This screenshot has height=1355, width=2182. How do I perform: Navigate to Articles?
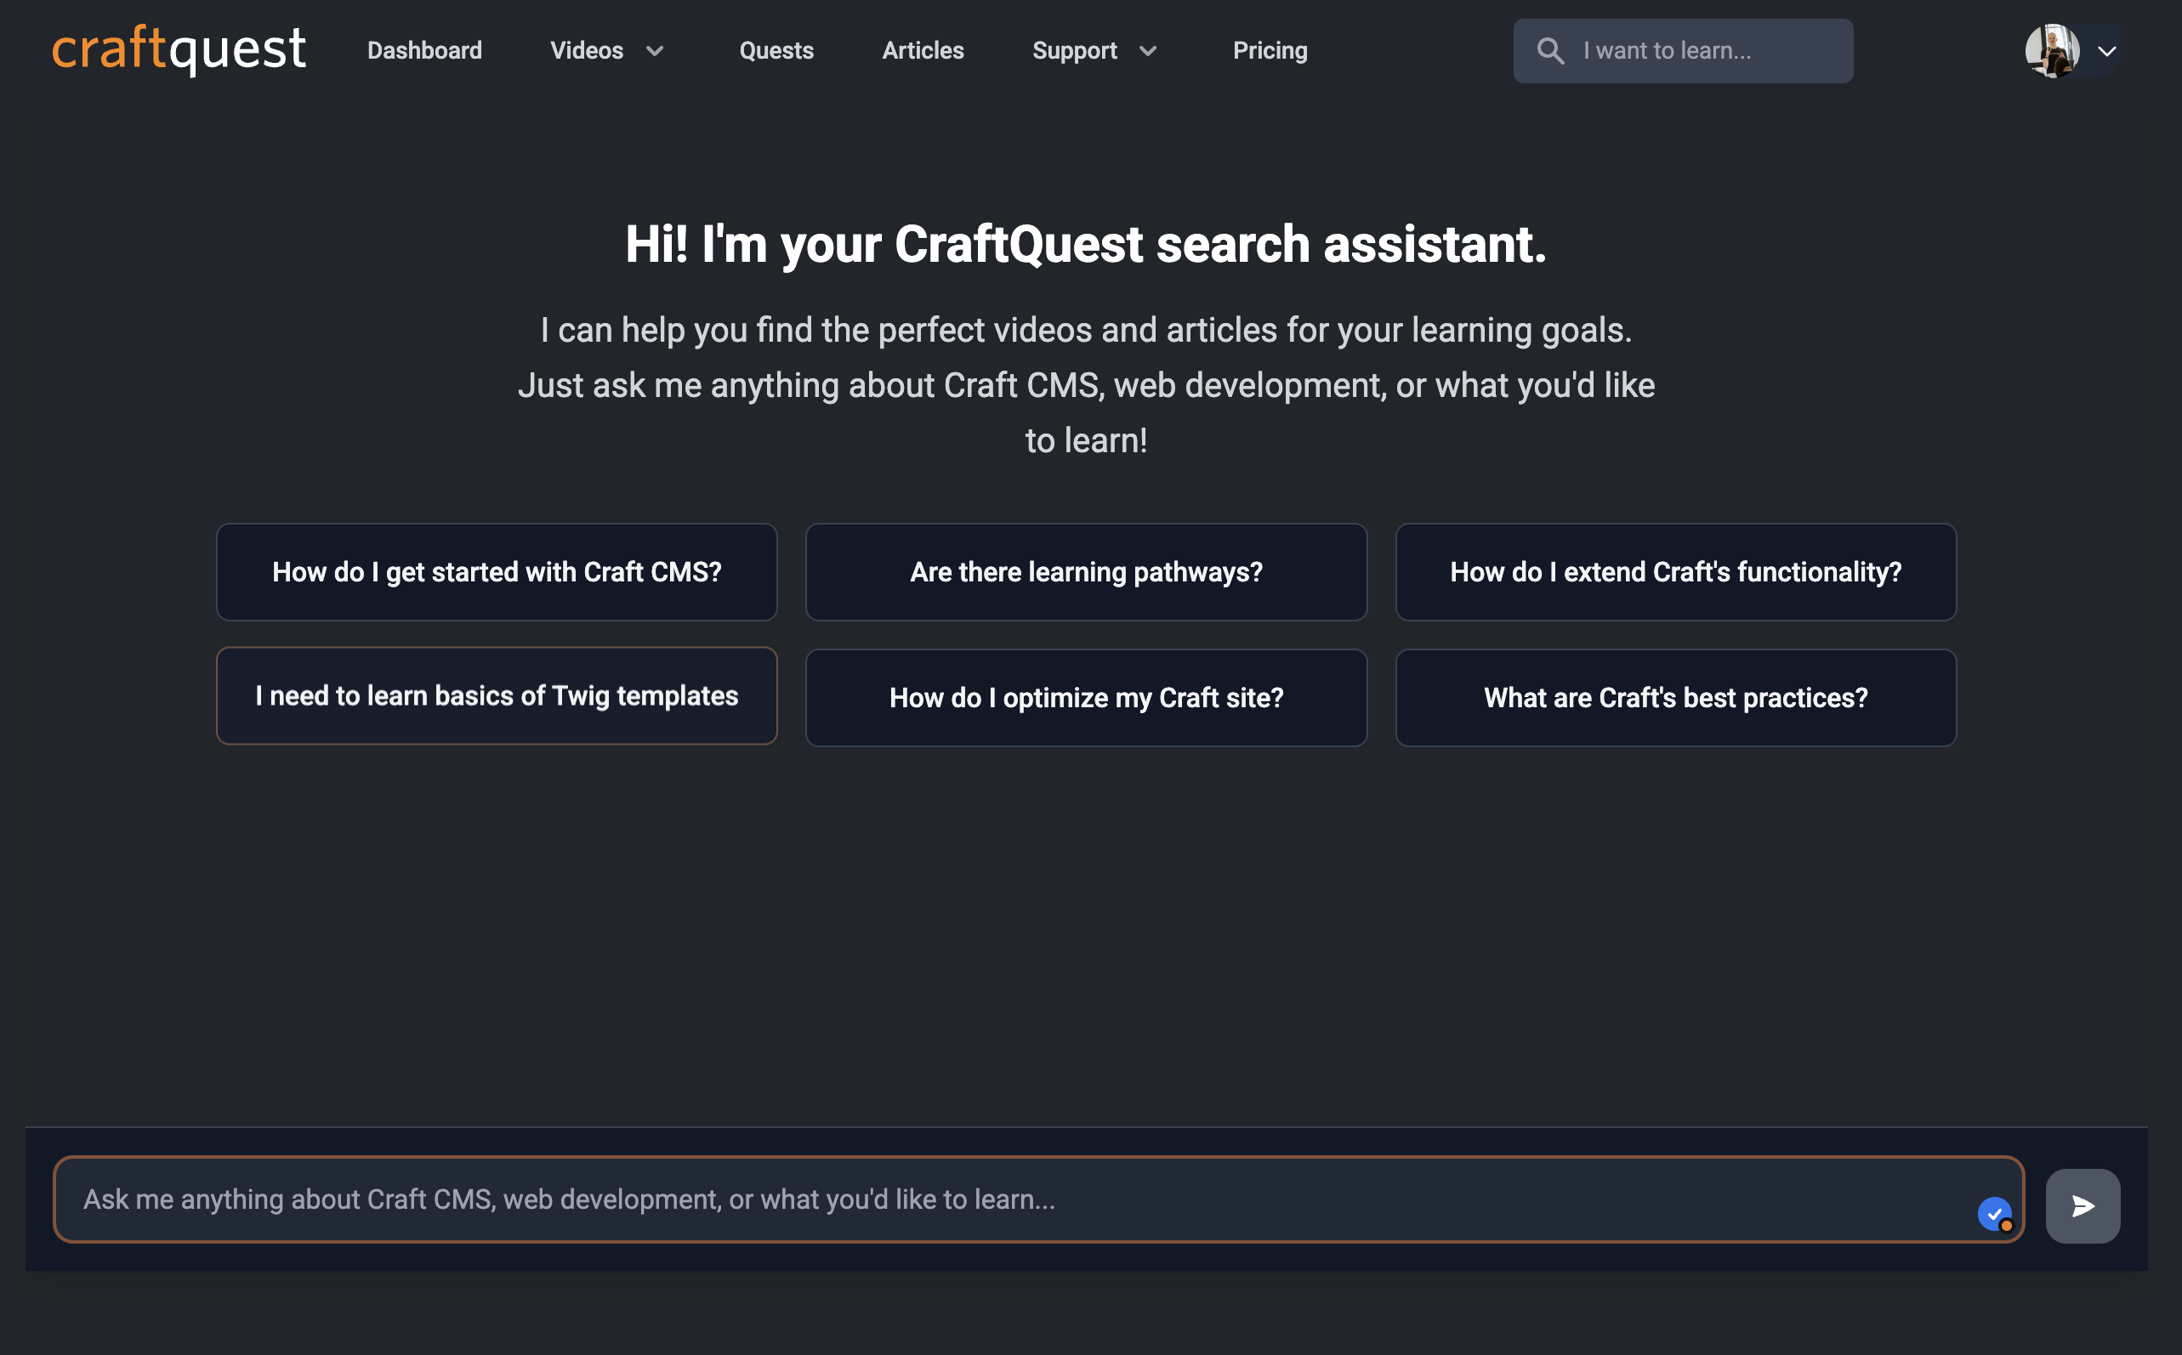pyautogui.click(x=923, y=51)
